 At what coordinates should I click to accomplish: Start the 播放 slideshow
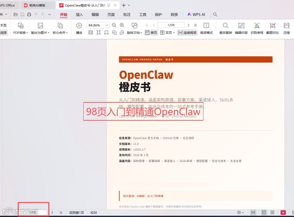(79, 29)
